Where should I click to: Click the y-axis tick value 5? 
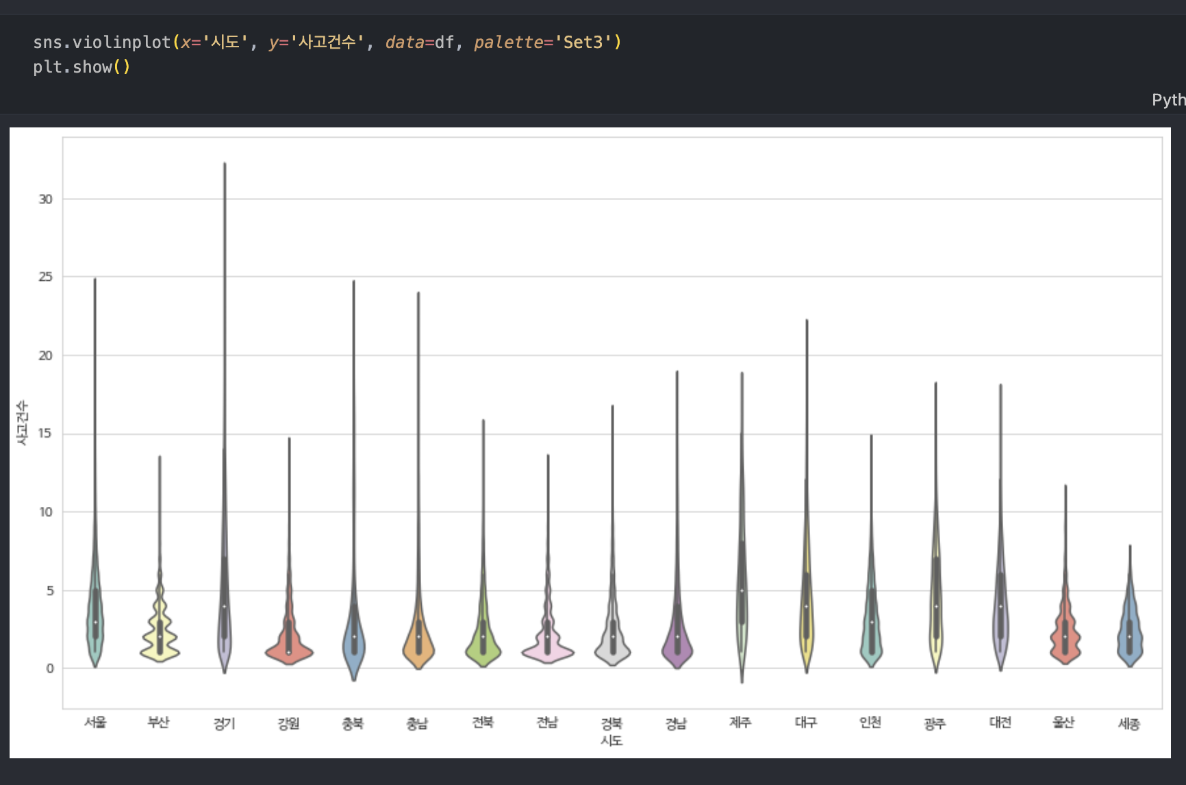(50, 590)
